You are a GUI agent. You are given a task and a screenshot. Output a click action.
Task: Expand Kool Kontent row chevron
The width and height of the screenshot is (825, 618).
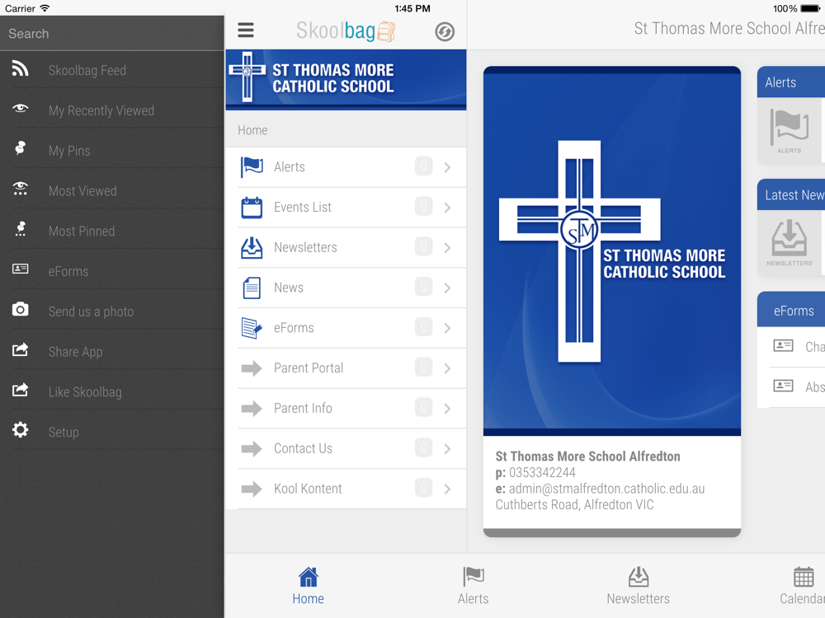pos(447,489)
